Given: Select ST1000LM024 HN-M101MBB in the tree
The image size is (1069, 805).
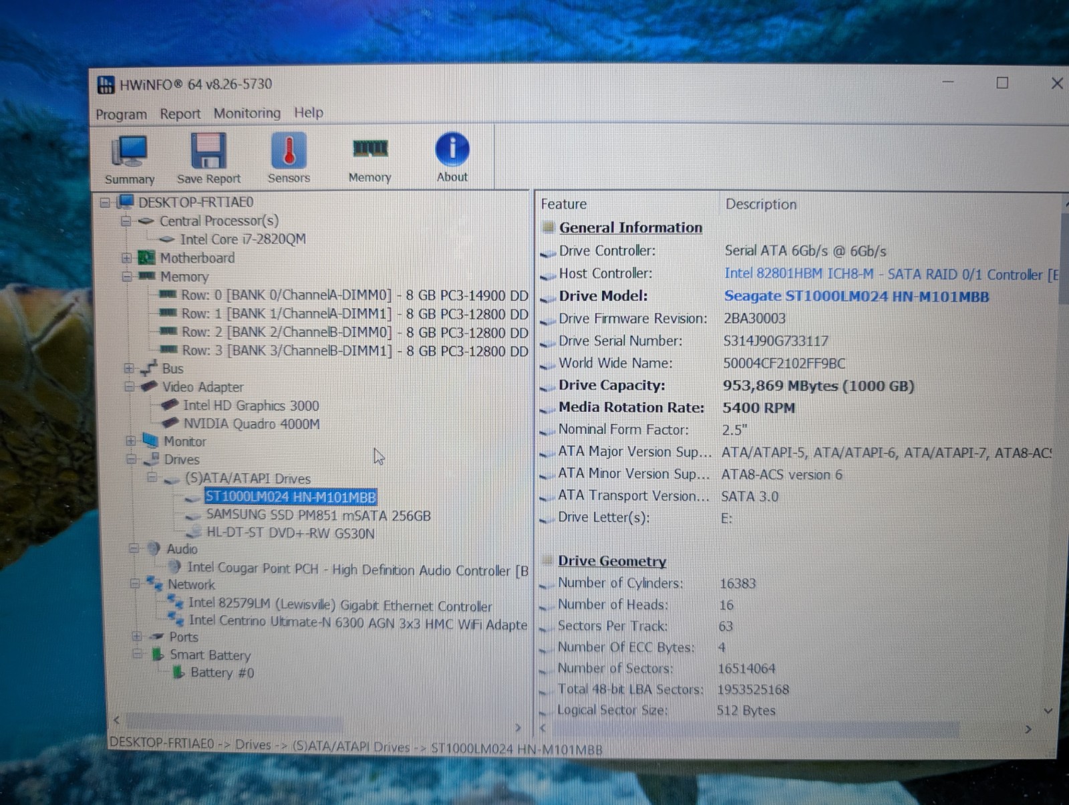Looking at the screenshot, I should pos(291,497).
